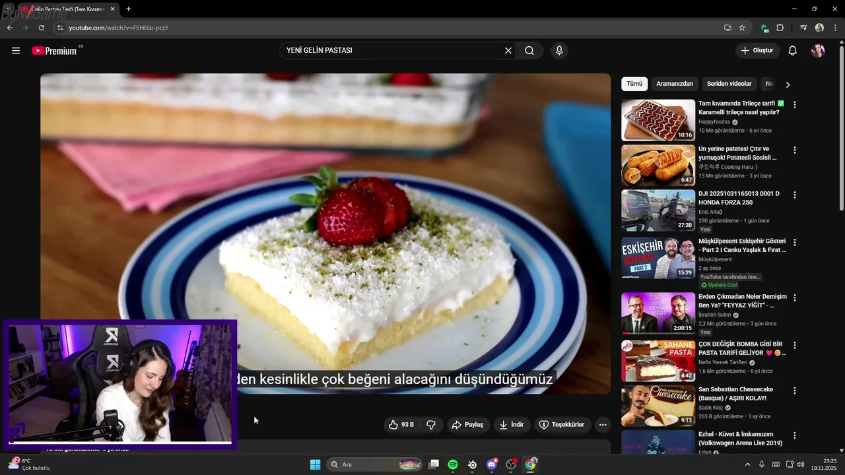Dislike the video with thumbs down
Screen dimensions: 845x475
[431, 425]
